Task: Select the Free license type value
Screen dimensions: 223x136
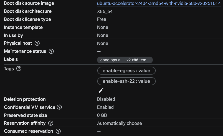Action: 102,19
